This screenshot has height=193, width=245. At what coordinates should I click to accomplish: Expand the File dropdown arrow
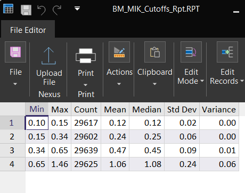pos(15,84)
